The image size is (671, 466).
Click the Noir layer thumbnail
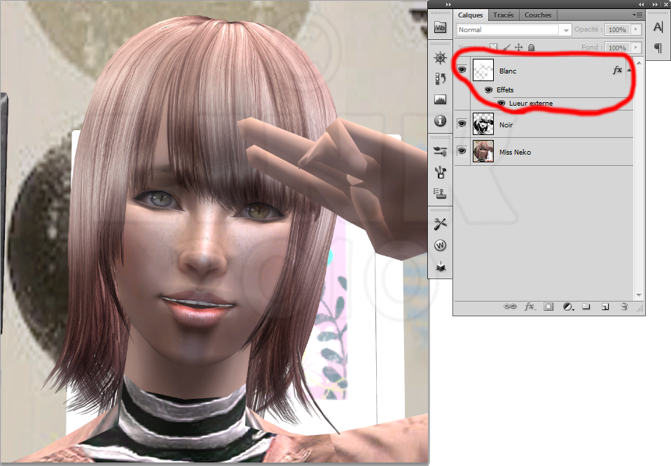tap(483, 124)
